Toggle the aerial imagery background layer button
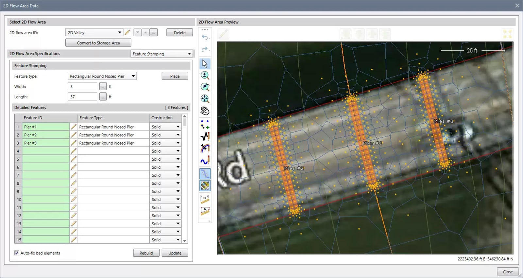This screenshot has height=278, width=523. [x=205, y=186]
